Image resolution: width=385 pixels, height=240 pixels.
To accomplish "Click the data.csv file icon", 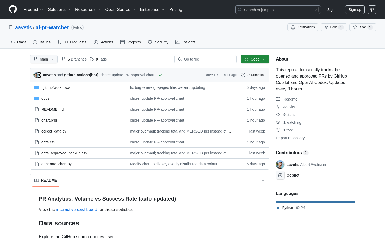I will 37,142.
